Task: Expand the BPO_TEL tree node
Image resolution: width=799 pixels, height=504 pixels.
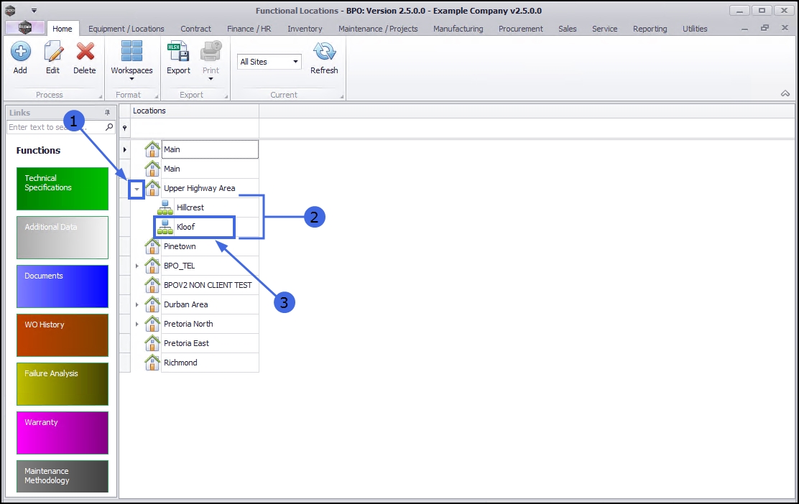Action: coord(137,266)
